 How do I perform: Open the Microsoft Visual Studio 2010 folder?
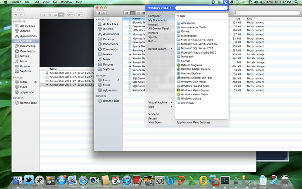coord(197,53)
